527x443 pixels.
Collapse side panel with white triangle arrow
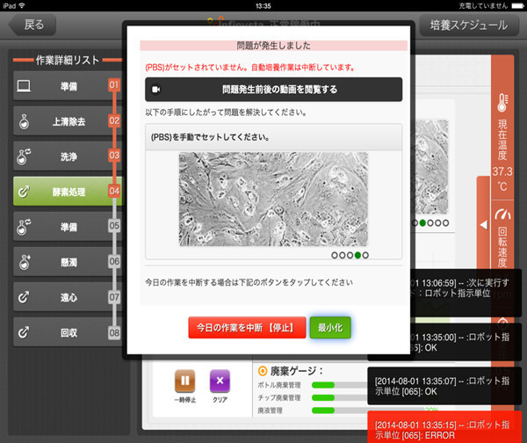[x=484, y=225]
